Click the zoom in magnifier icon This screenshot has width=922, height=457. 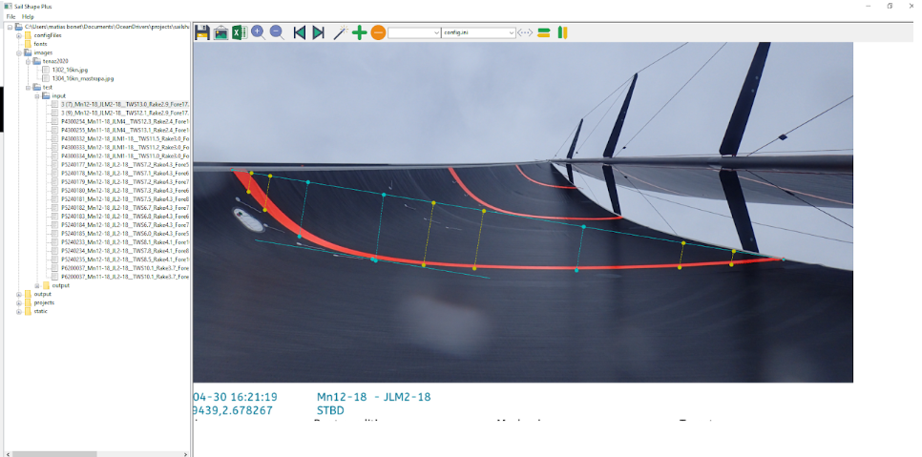coord(258,32)
